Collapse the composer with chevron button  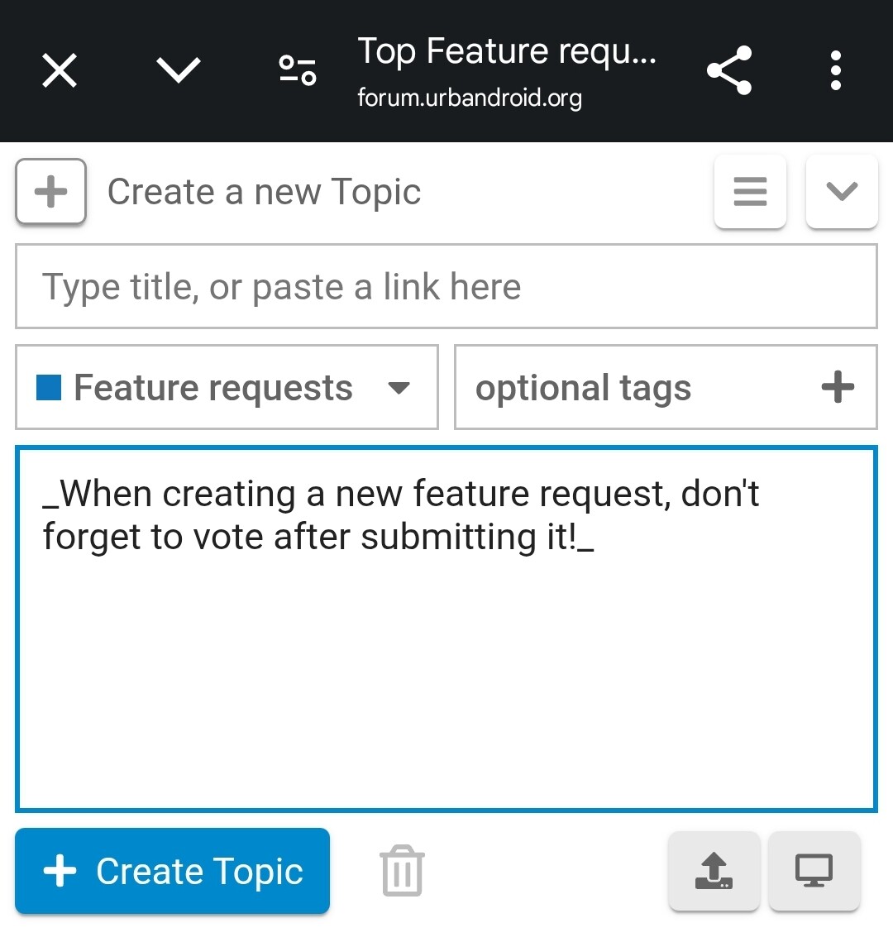(x=842, y=191)
